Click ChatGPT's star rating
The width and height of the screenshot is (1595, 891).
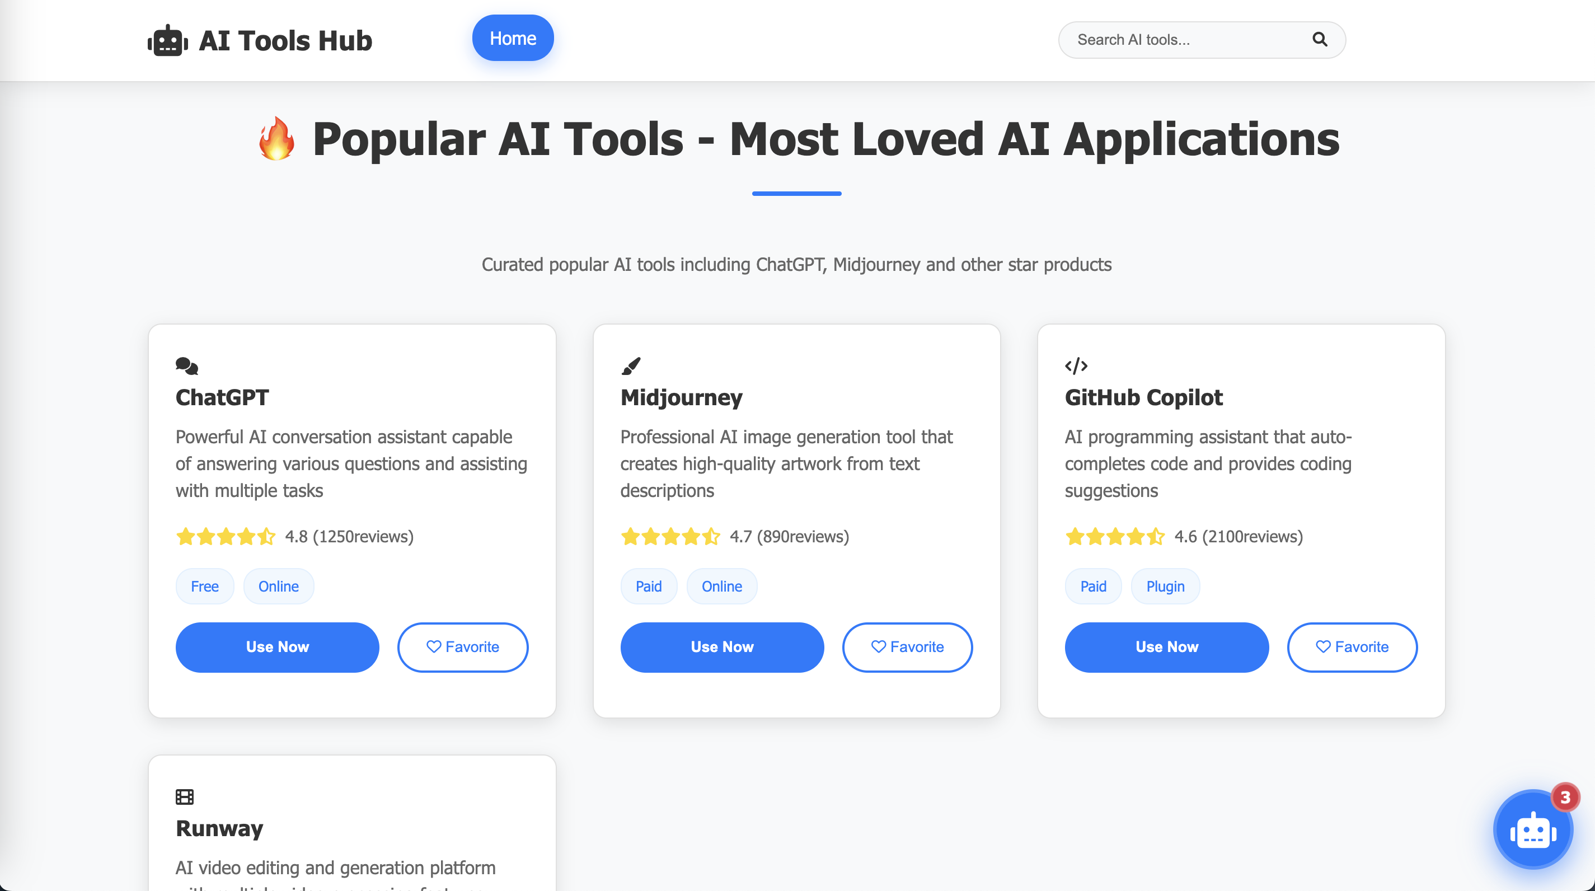[x=226, y=536]
